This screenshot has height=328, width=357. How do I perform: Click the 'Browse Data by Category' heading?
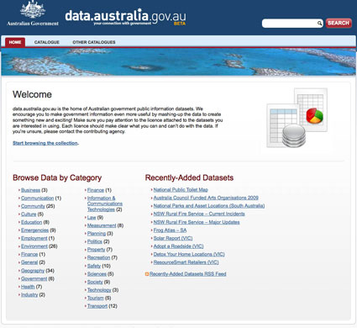point(57,177)
